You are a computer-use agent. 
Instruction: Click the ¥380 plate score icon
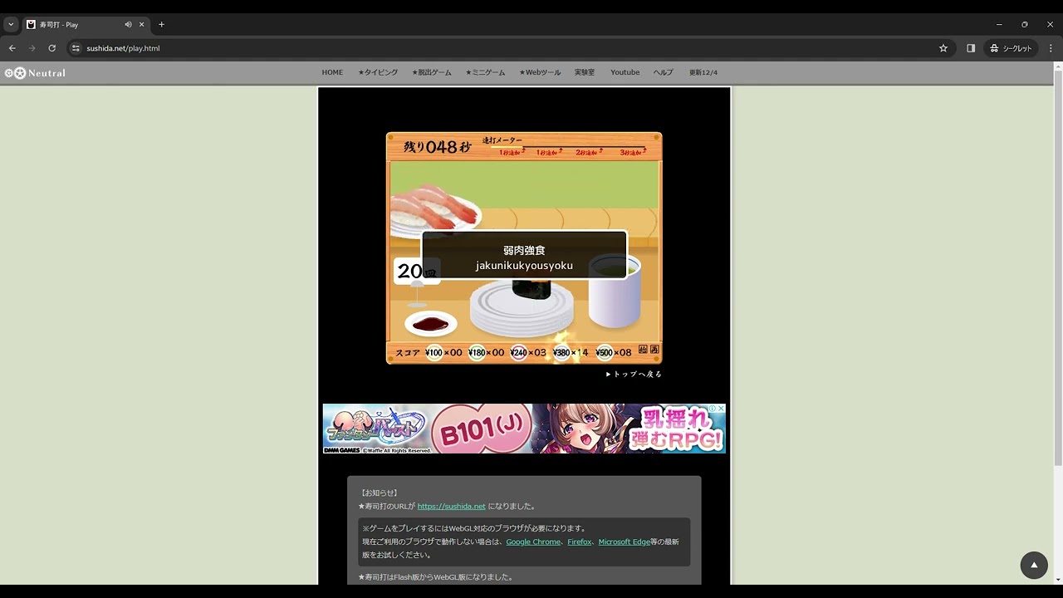pyautogui.click(x=561, y=352)
